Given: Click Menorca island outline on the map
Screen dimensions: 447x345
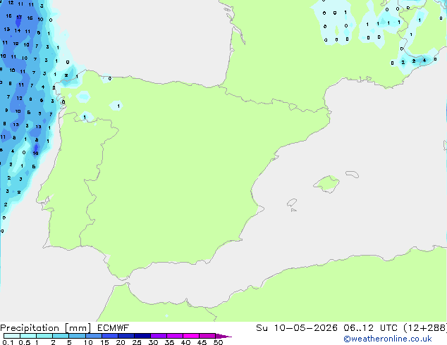Looking at the screenshot, I should [353, 174].
